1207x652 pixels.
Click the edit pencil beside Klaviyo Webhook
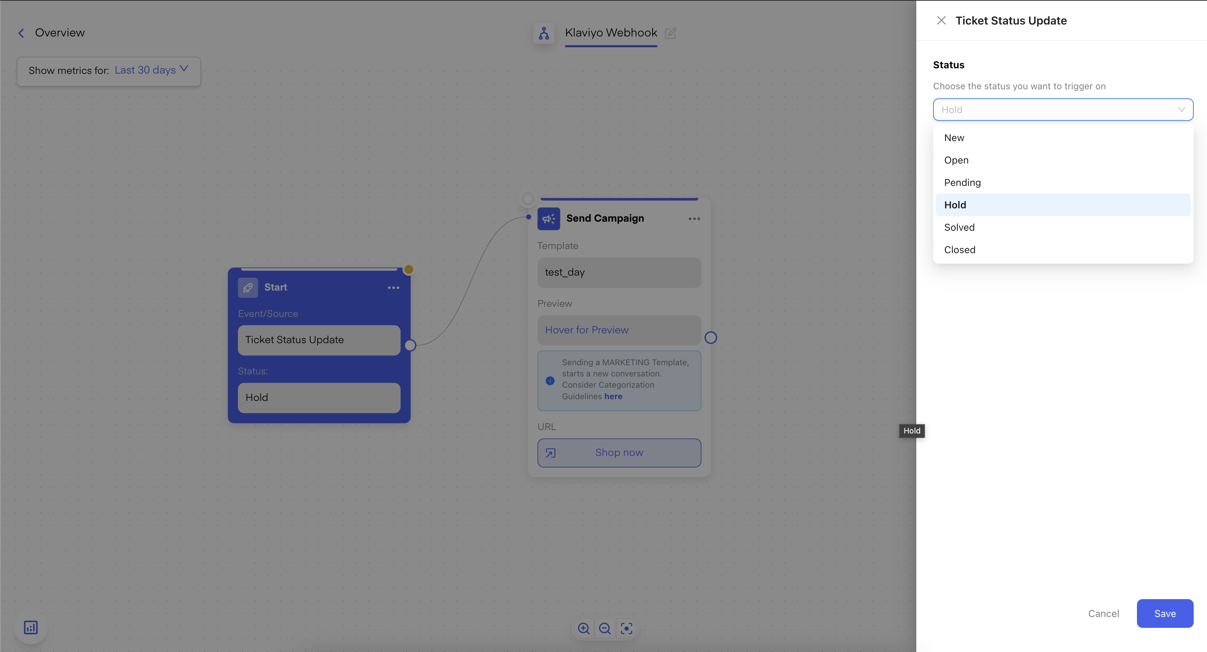670,33
